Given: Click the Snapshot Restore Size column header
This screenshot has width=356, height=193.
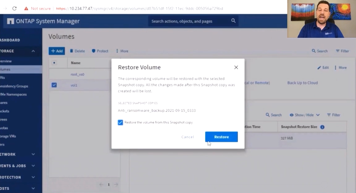Looking at the screenshot, I should click(299, 127).
